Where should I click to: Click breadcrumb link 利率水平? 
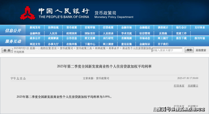(114, 48)
